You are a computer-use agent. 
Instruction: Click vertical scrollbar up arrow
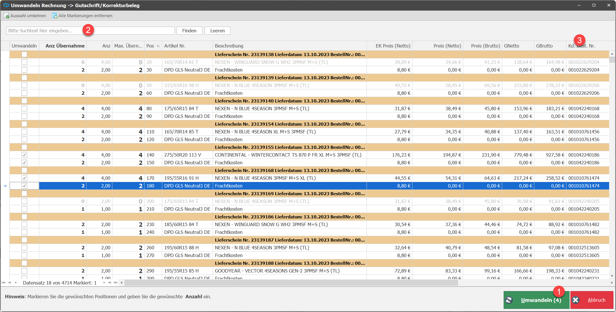[612, 54]
